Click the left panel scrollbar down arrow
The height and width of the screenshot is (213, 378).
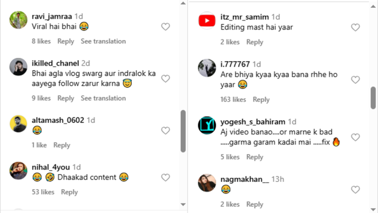click(x=183, y=205)
